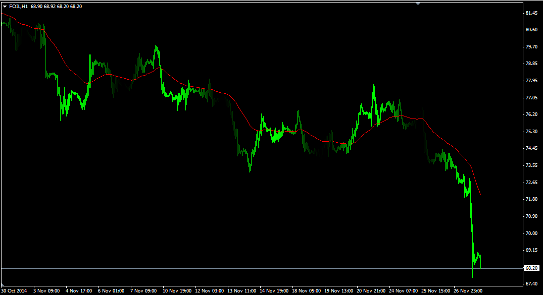
Task: Click the 70.00 price scale label
Action: click(x=531, y=233)
